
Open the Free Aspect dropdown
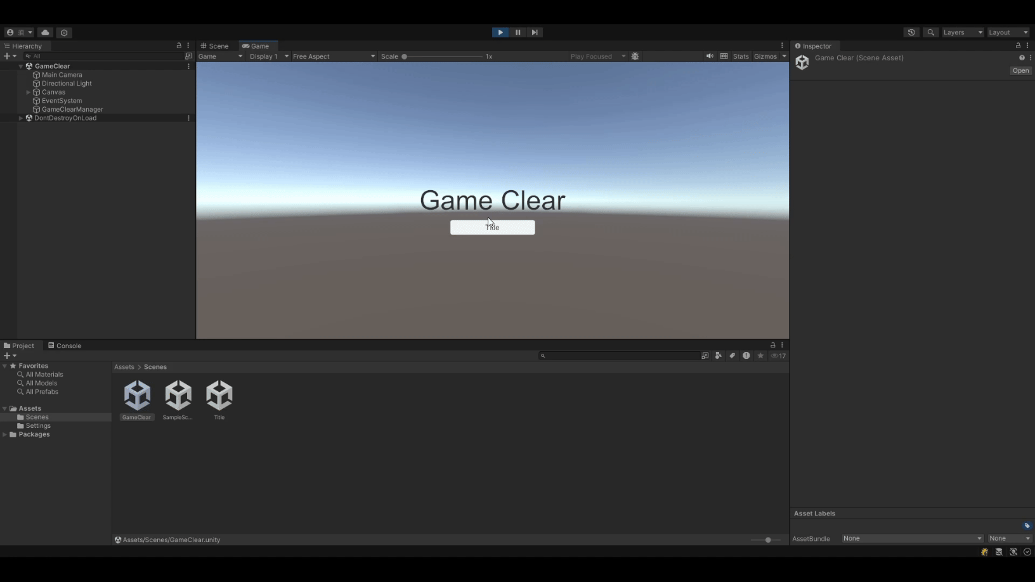(x=332, y=56)
